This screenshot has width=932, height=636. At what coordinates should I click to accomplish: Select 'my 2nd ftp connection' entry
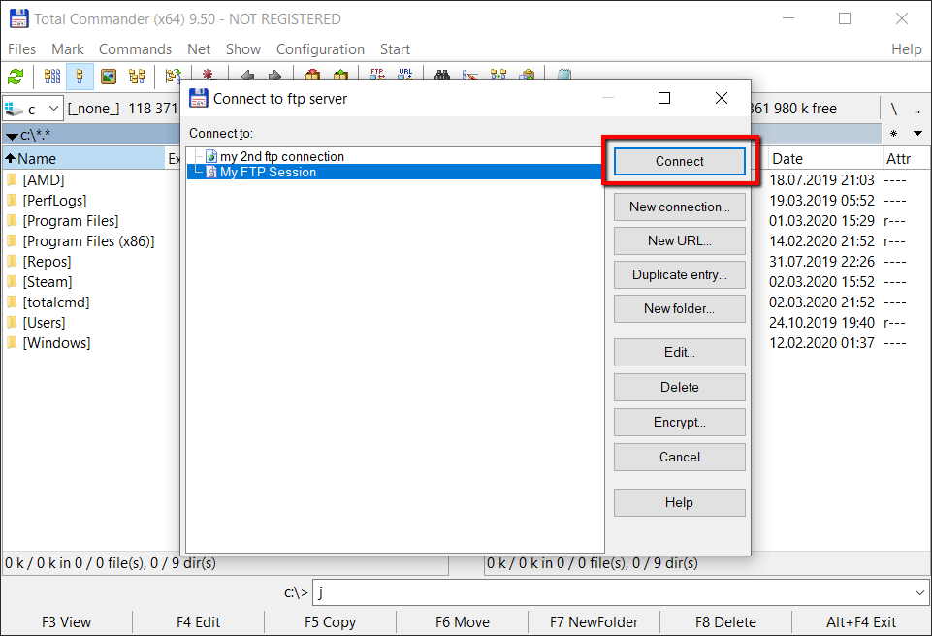tap(282, 156)
